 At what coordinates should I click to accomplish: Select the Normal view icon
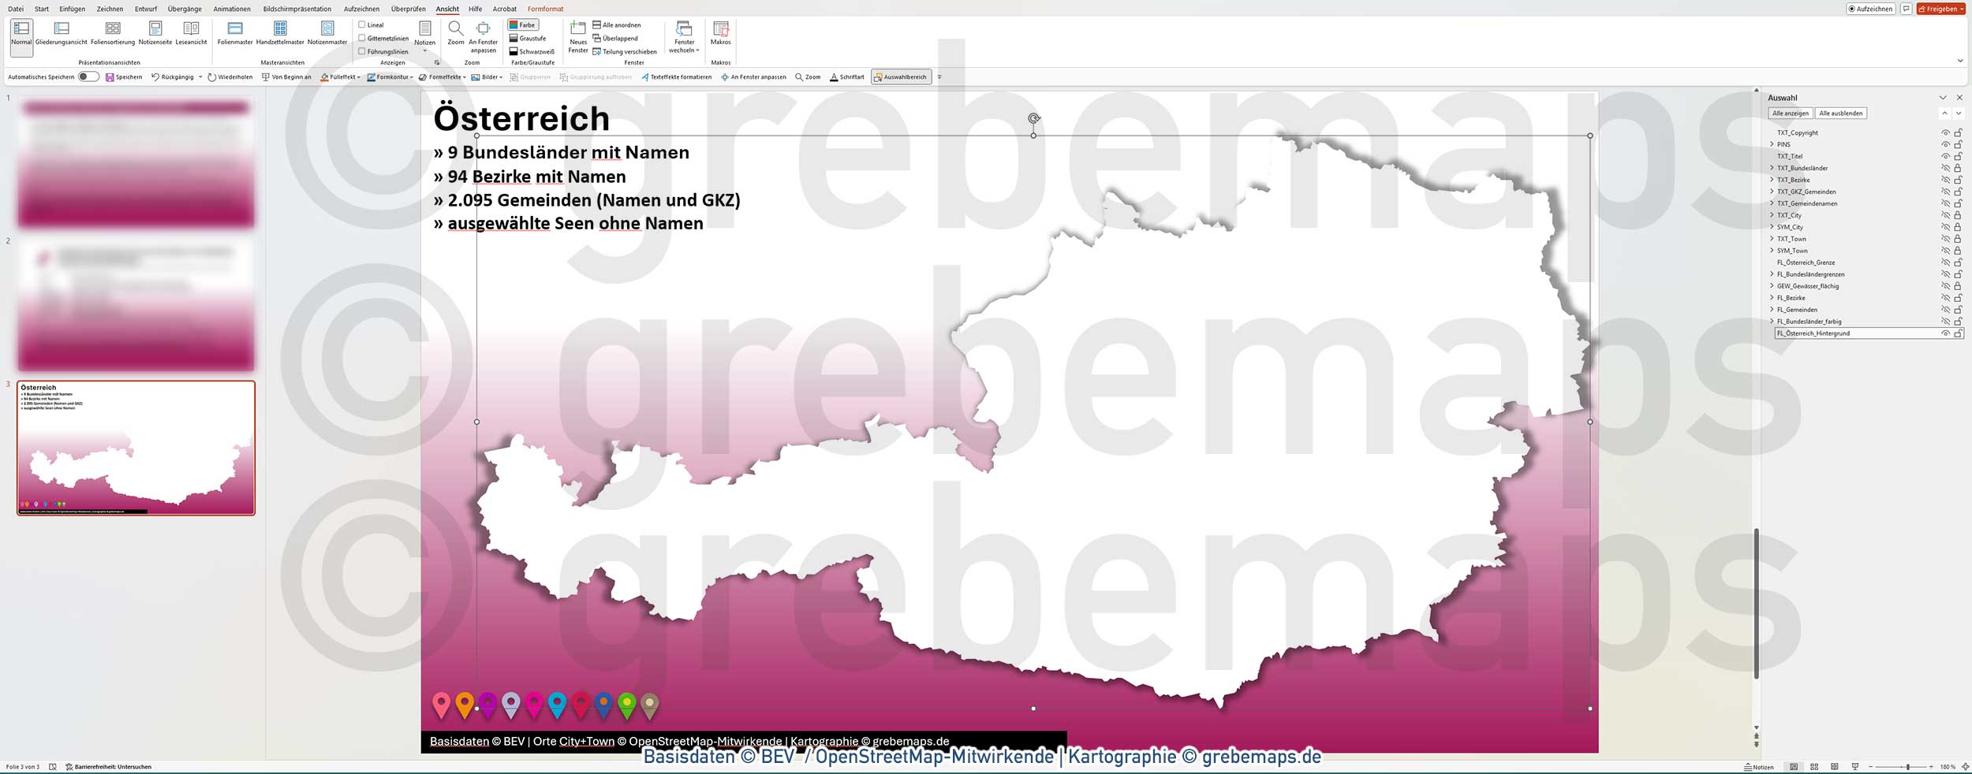21,34
